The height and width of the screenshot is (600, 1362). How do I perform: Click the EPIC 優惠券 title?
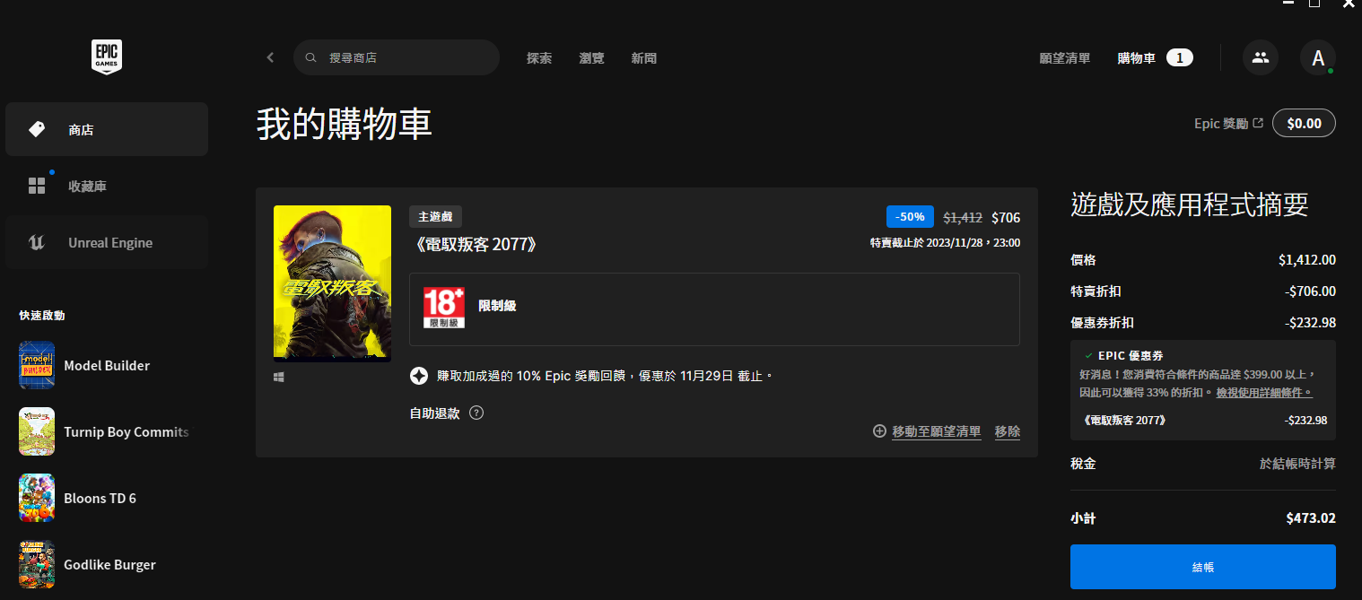coord(1131,356)
